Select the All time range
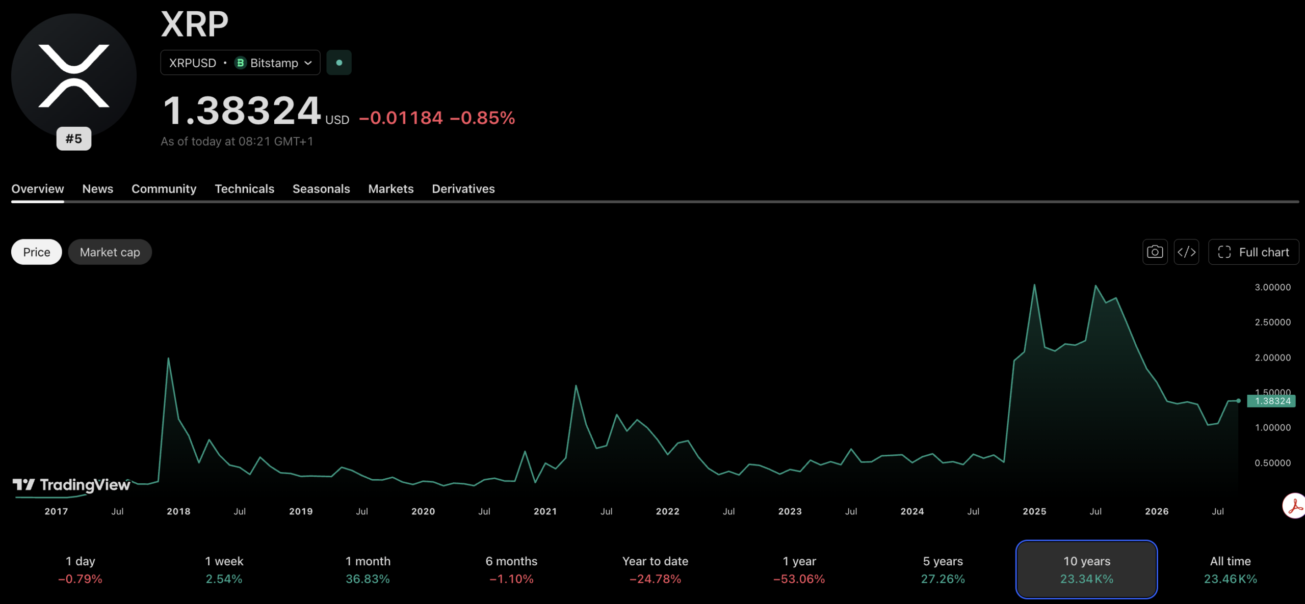 1230,569
